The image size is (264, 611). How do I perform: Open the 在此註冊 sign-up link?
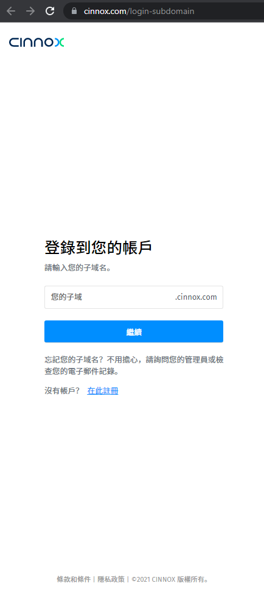pos(103,391)
